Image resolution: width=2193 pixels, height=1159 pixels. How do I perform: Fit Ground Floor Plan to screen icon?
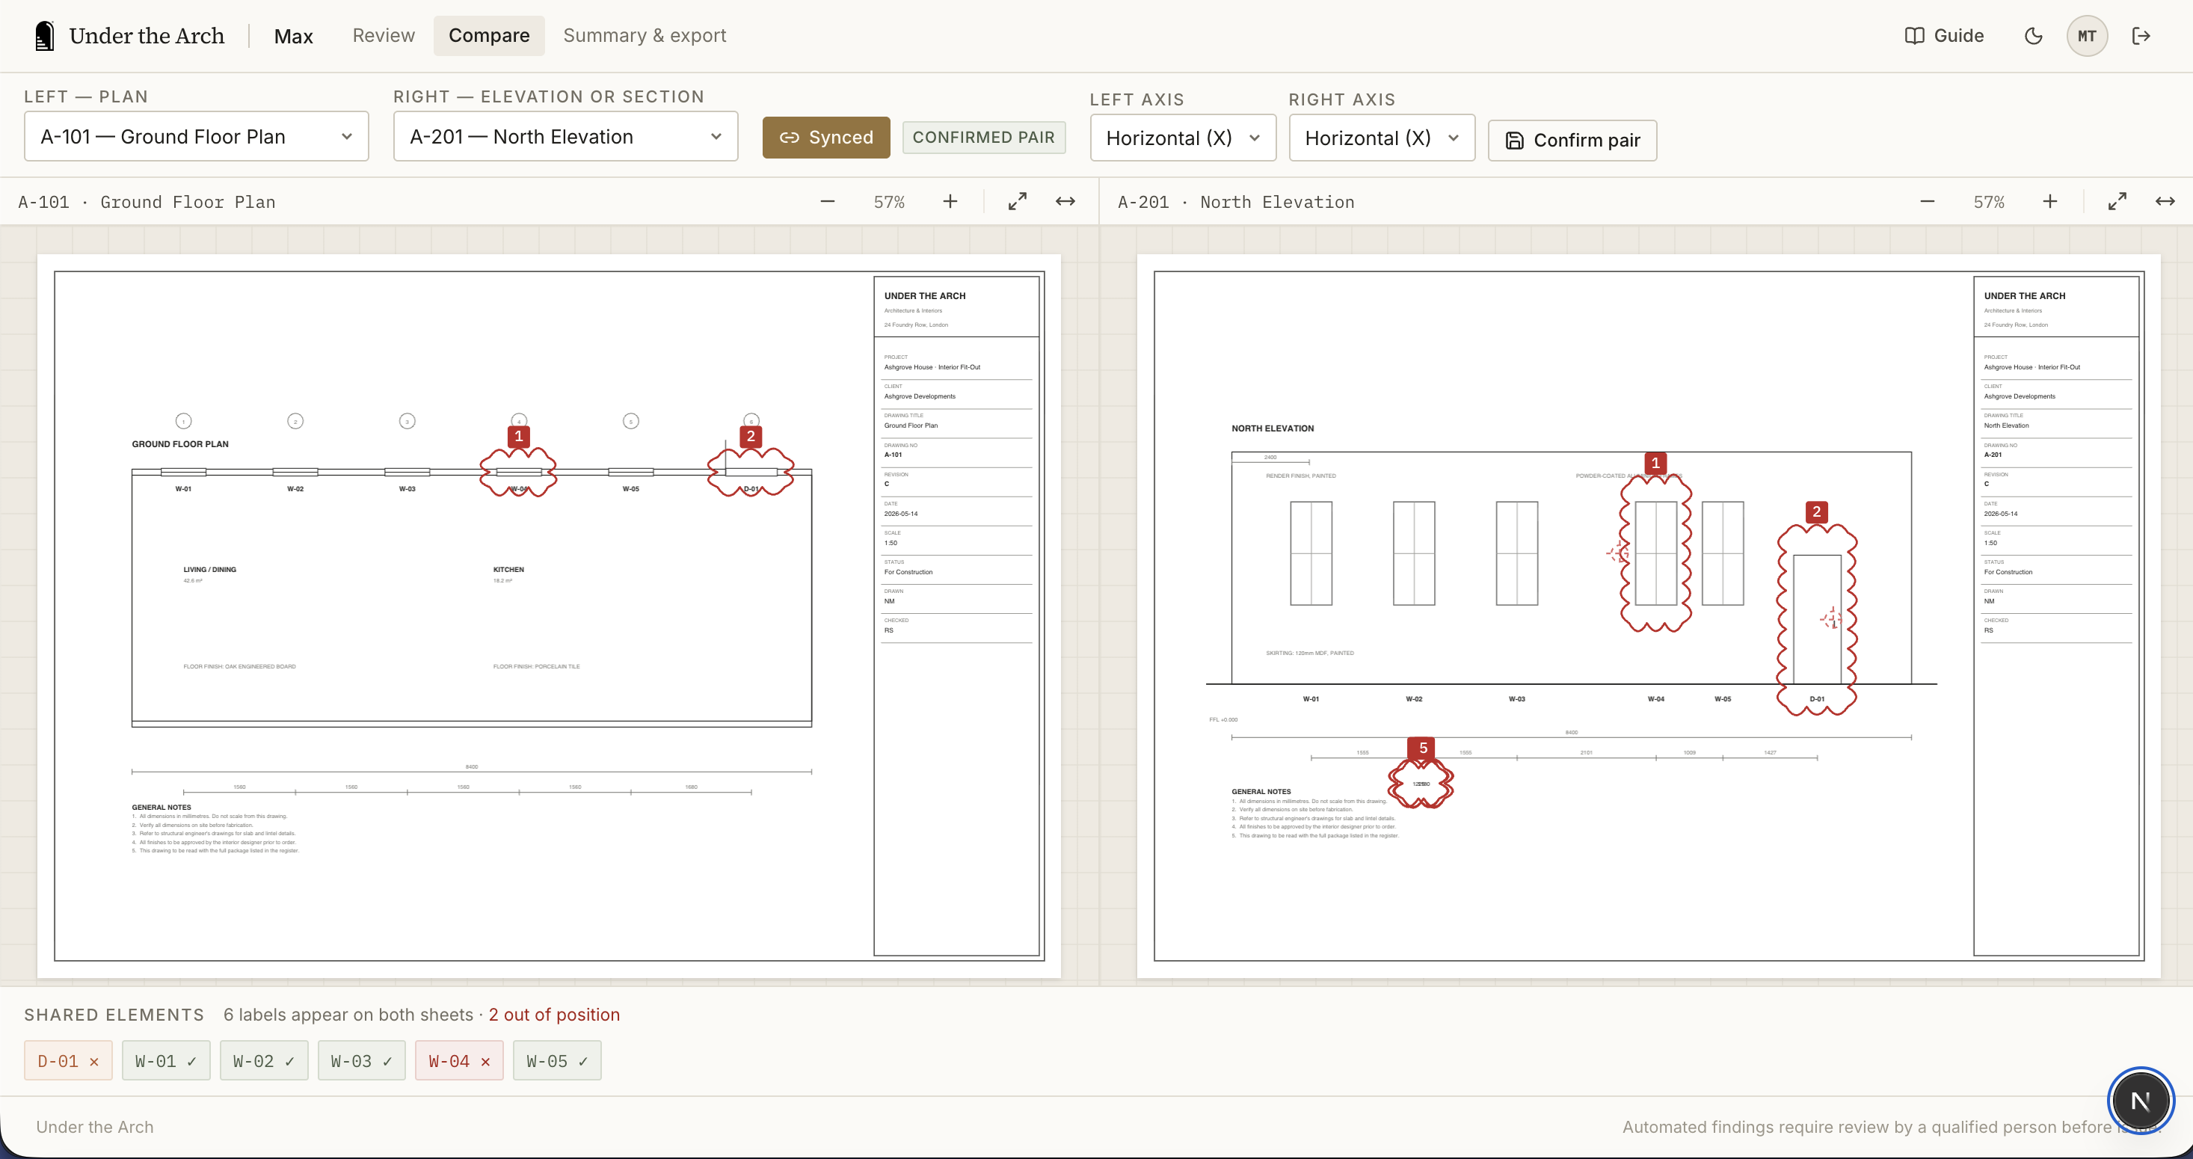(1018, 202)
